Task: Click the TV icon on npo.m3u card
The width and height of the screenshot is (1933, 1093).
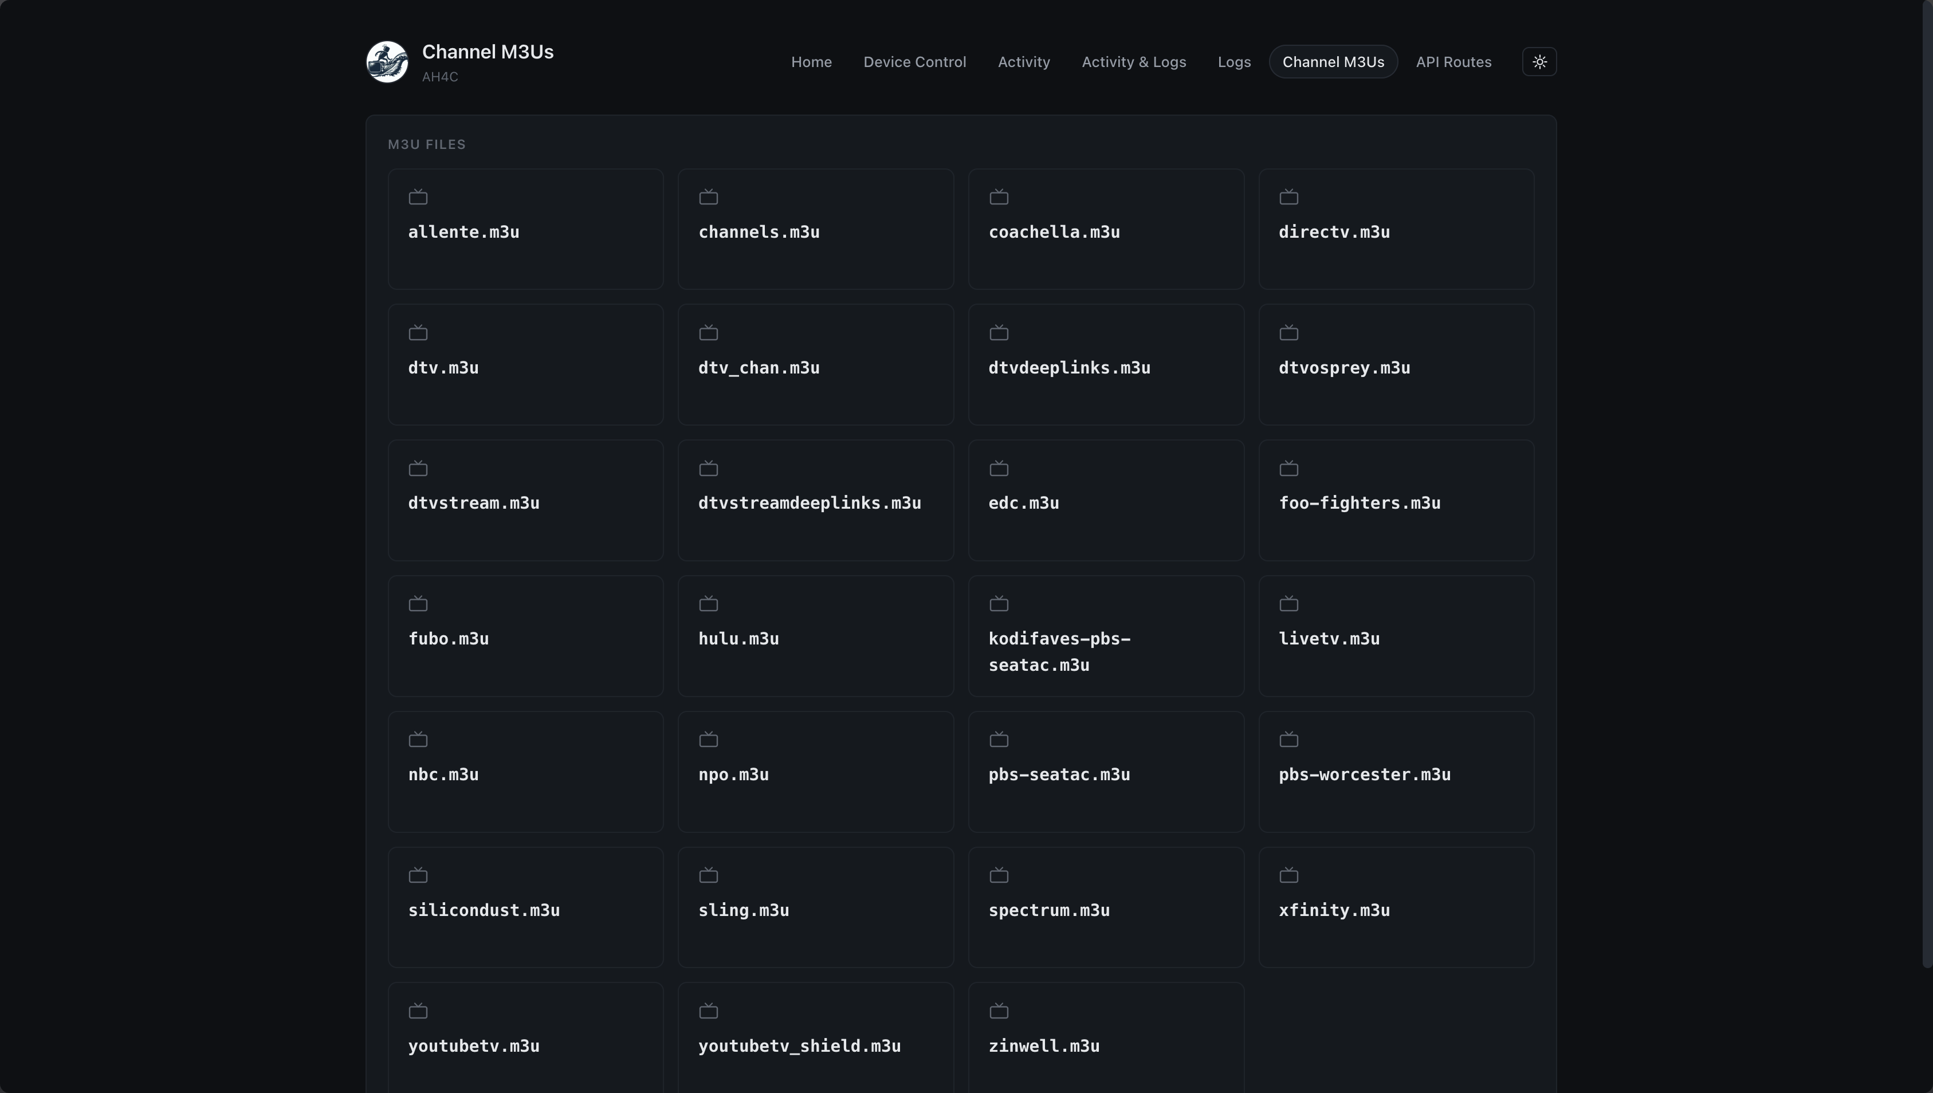Action: 709,740
